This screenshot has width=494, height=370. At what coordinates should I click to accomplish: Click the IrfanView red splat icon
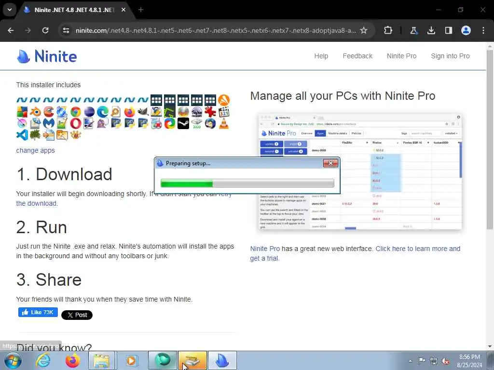click(210, 112)
